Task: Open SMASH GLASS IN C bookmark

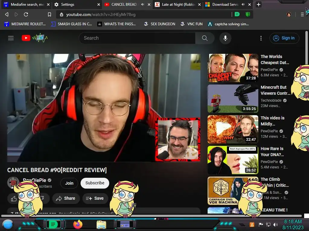Action: click(x=72, y=24)
